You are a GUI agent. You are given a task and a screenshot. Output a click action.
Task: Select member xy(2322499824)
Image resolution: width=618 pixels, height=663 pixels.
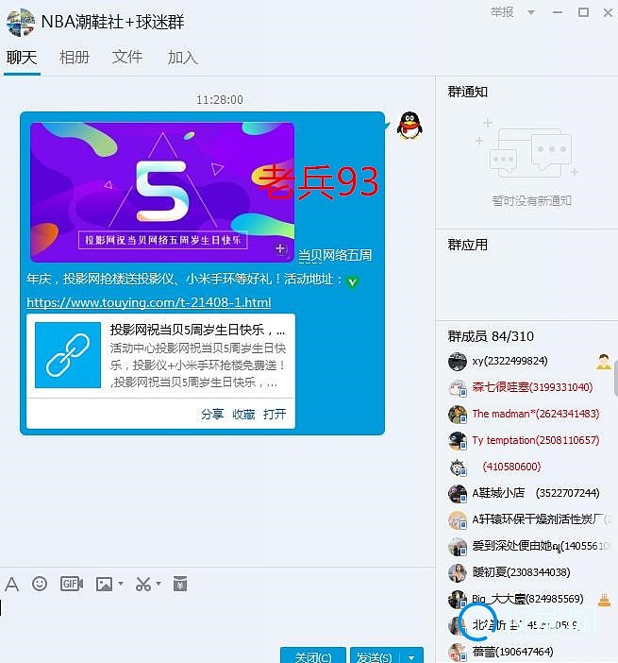509,361
